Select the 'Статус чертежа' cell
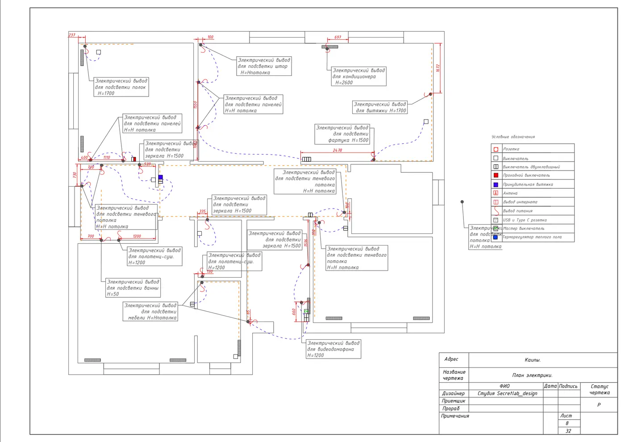625x442 pixels. point(600,389)
